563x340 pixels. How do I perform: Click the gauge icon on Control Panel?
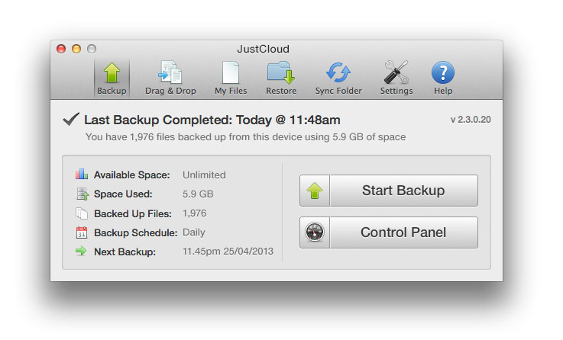tap(315, 233)
